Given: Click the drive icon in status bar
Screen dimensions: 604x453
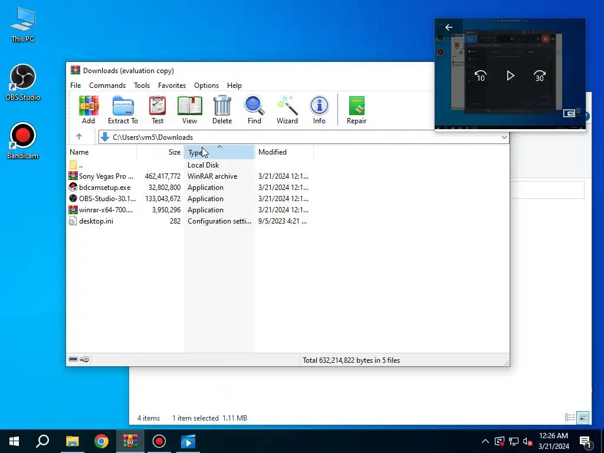Looking at the screenshot, I should click(x=73, y=359).
